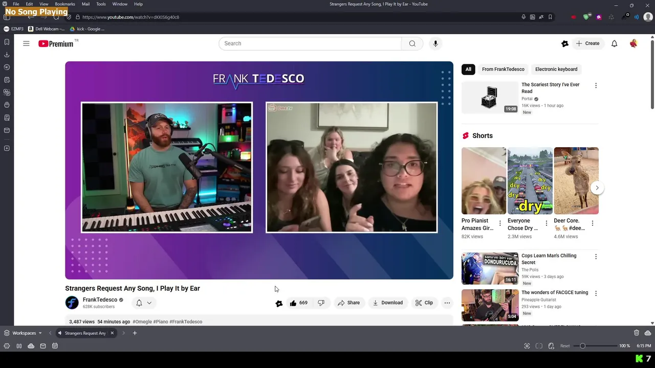Open the Help menu
Screen dimensions: 655x368
click(x=138, y=4)
